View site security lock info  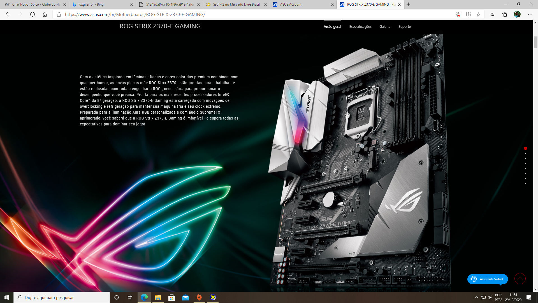point(59,14)
